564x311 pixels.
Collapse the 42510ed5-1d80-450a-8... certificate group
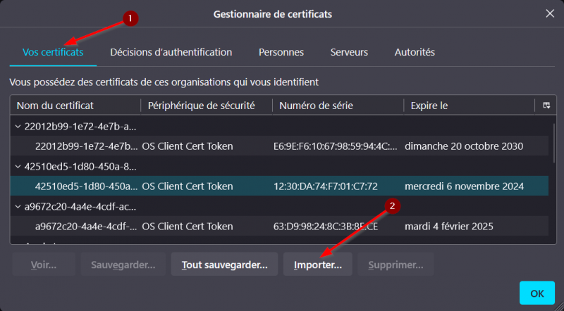18,167
